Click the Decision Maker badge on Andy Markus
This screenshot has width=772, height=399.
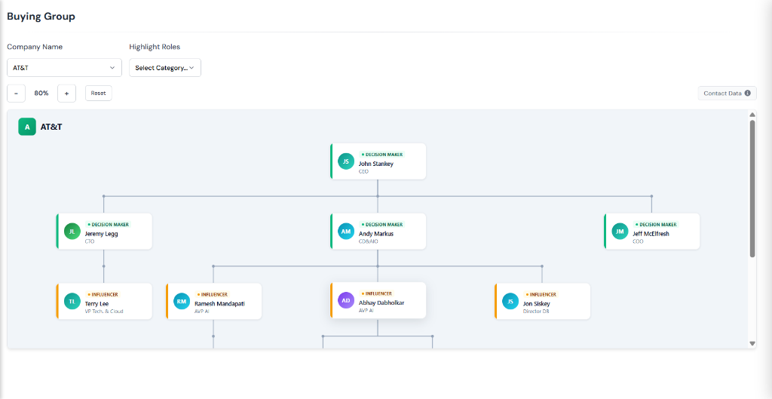click(382, 224)
